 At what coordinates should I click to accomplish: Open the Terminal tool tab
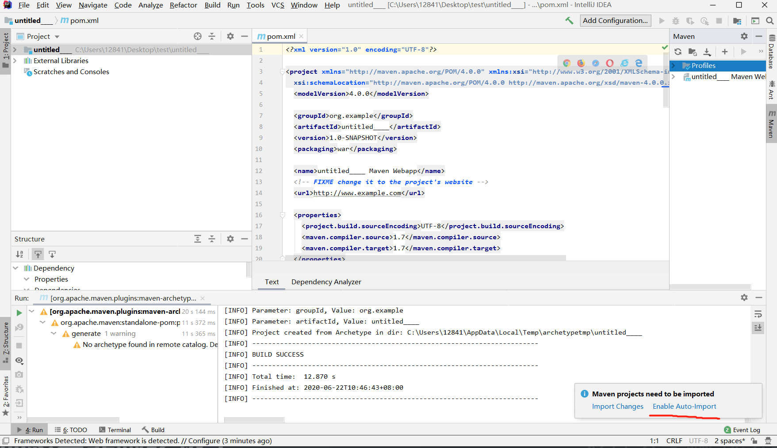click(115, 430)
